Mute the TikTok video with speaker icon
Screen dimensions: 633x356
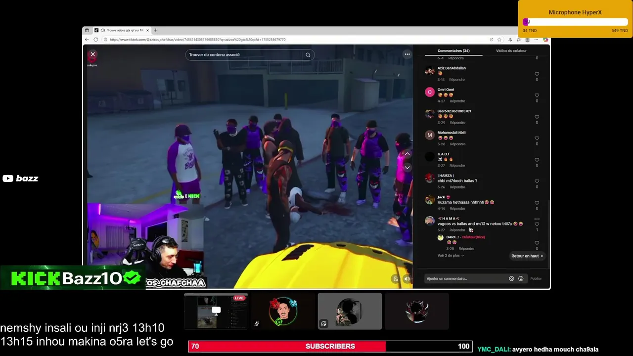[x=407, y=279]
